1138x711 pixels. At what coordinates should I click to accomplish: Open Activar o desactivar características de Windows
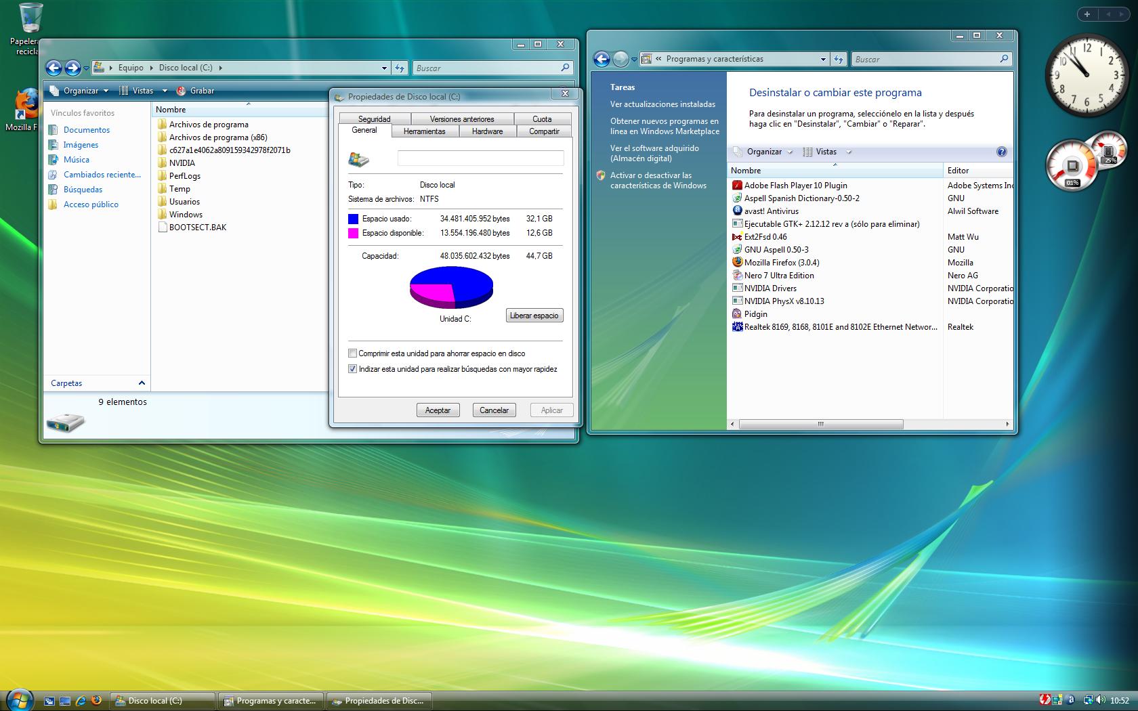pyautogui.click(x=658, y=180)
